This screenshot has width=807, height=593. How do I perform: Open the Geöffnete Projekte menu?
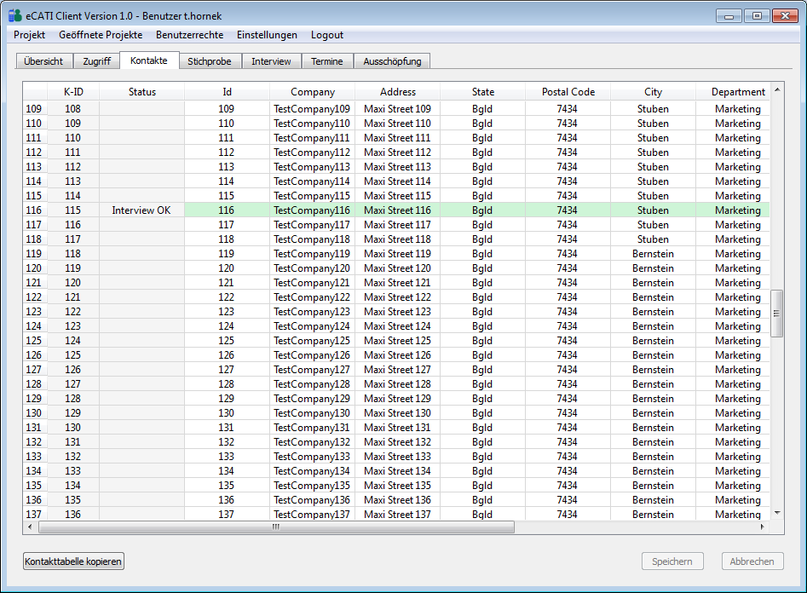(101, 35)
